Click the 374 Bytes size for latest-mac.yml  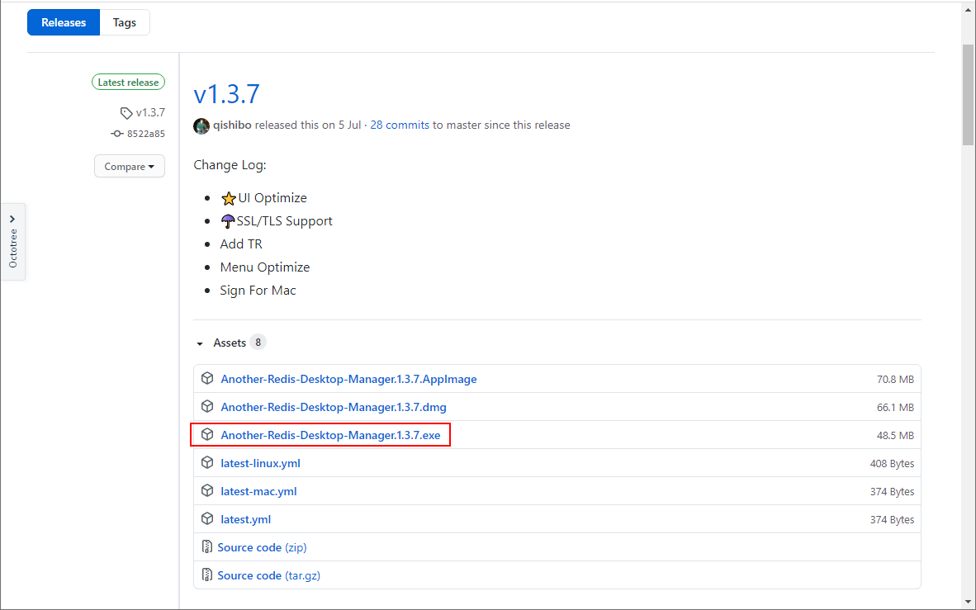(x=893, y=491)
